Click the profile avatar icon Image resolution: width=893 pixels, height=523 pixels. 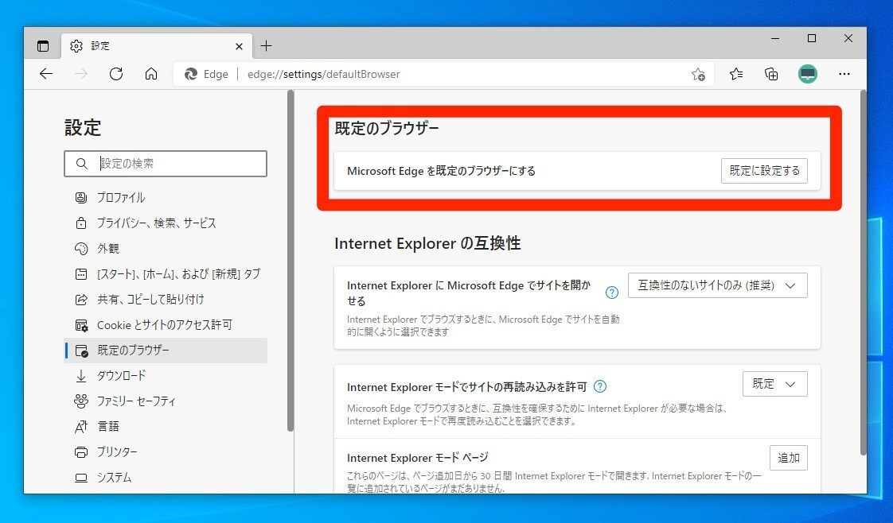[x=808, y=74]
